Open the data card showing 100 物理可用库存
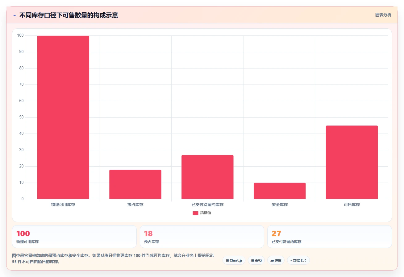404x277 pixels. pos(74,237)
